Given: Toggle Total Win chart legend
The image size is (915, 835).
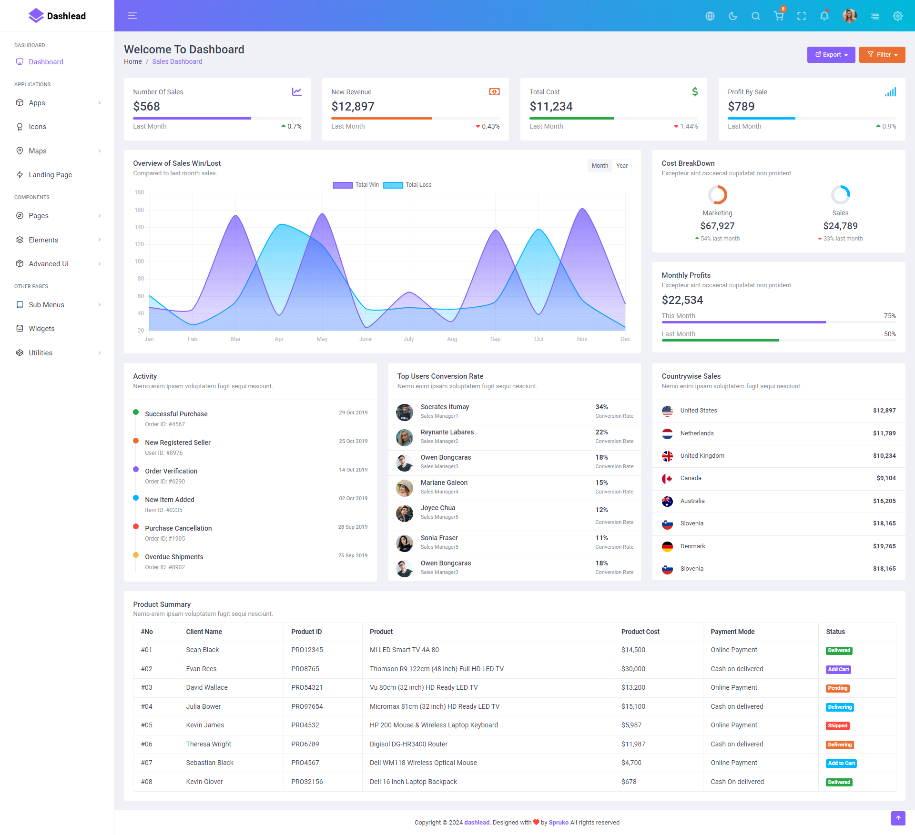Looking at the screenshot, I should tap(343, 185).
